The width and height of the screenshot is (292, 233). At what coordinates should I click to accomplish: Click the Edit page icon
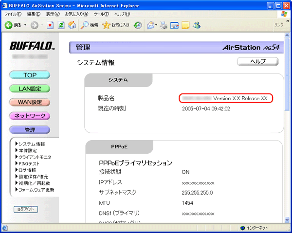point(174,25)
